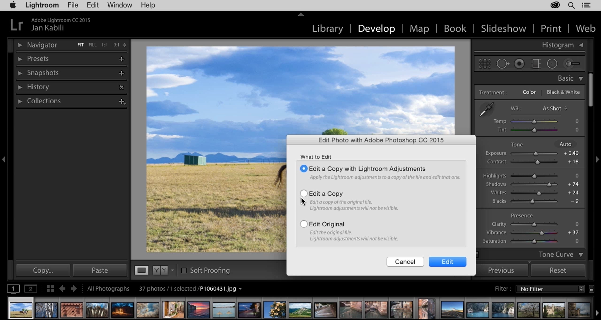Switch to the Slideshow module
Image resolution: width=601 pixels, height=320 pixels.
click(x=503, y=28)
